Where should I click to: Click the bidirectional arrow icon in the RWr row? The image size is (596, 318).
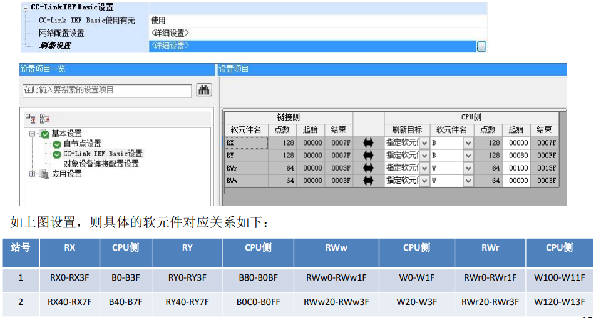coord(368,167)
